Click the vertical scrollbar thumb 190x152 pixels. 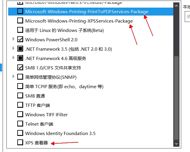(176, 98)
